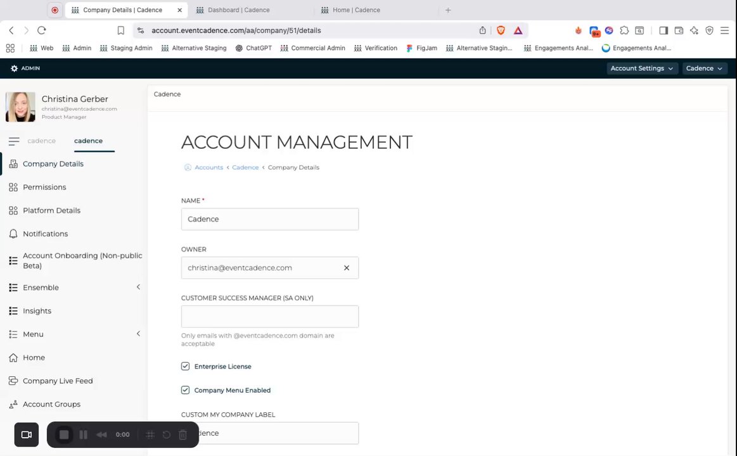The height and width of the screenshot is (456, 737).
Task: Open the Verification bookmark
Action: (x=376, y=48)
